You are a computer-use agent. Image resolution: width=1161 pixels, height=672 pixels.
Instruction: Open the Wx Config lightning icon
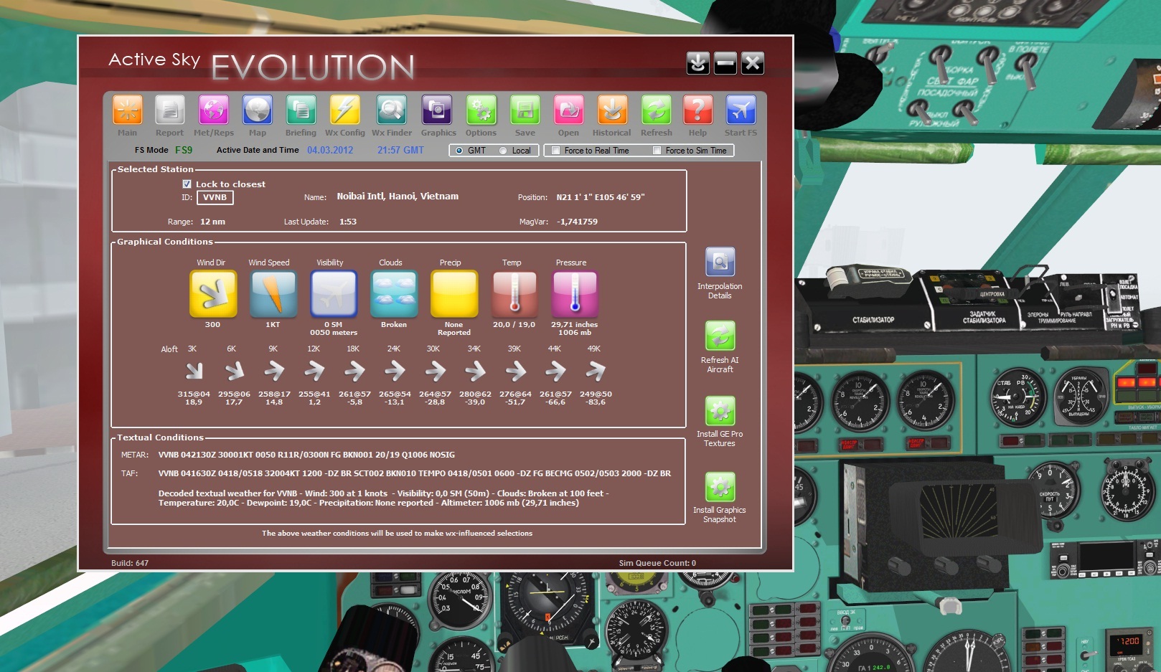(345, 110)
